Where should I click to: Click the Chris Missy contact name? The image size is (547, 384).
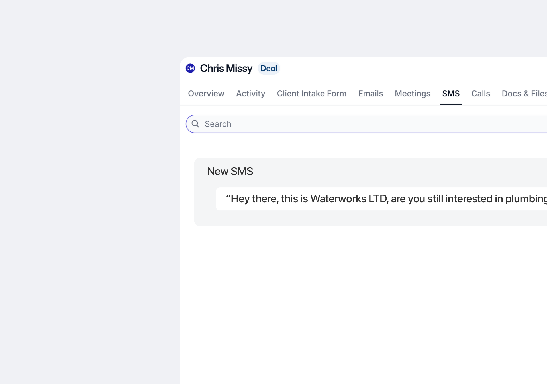[226, 68]
